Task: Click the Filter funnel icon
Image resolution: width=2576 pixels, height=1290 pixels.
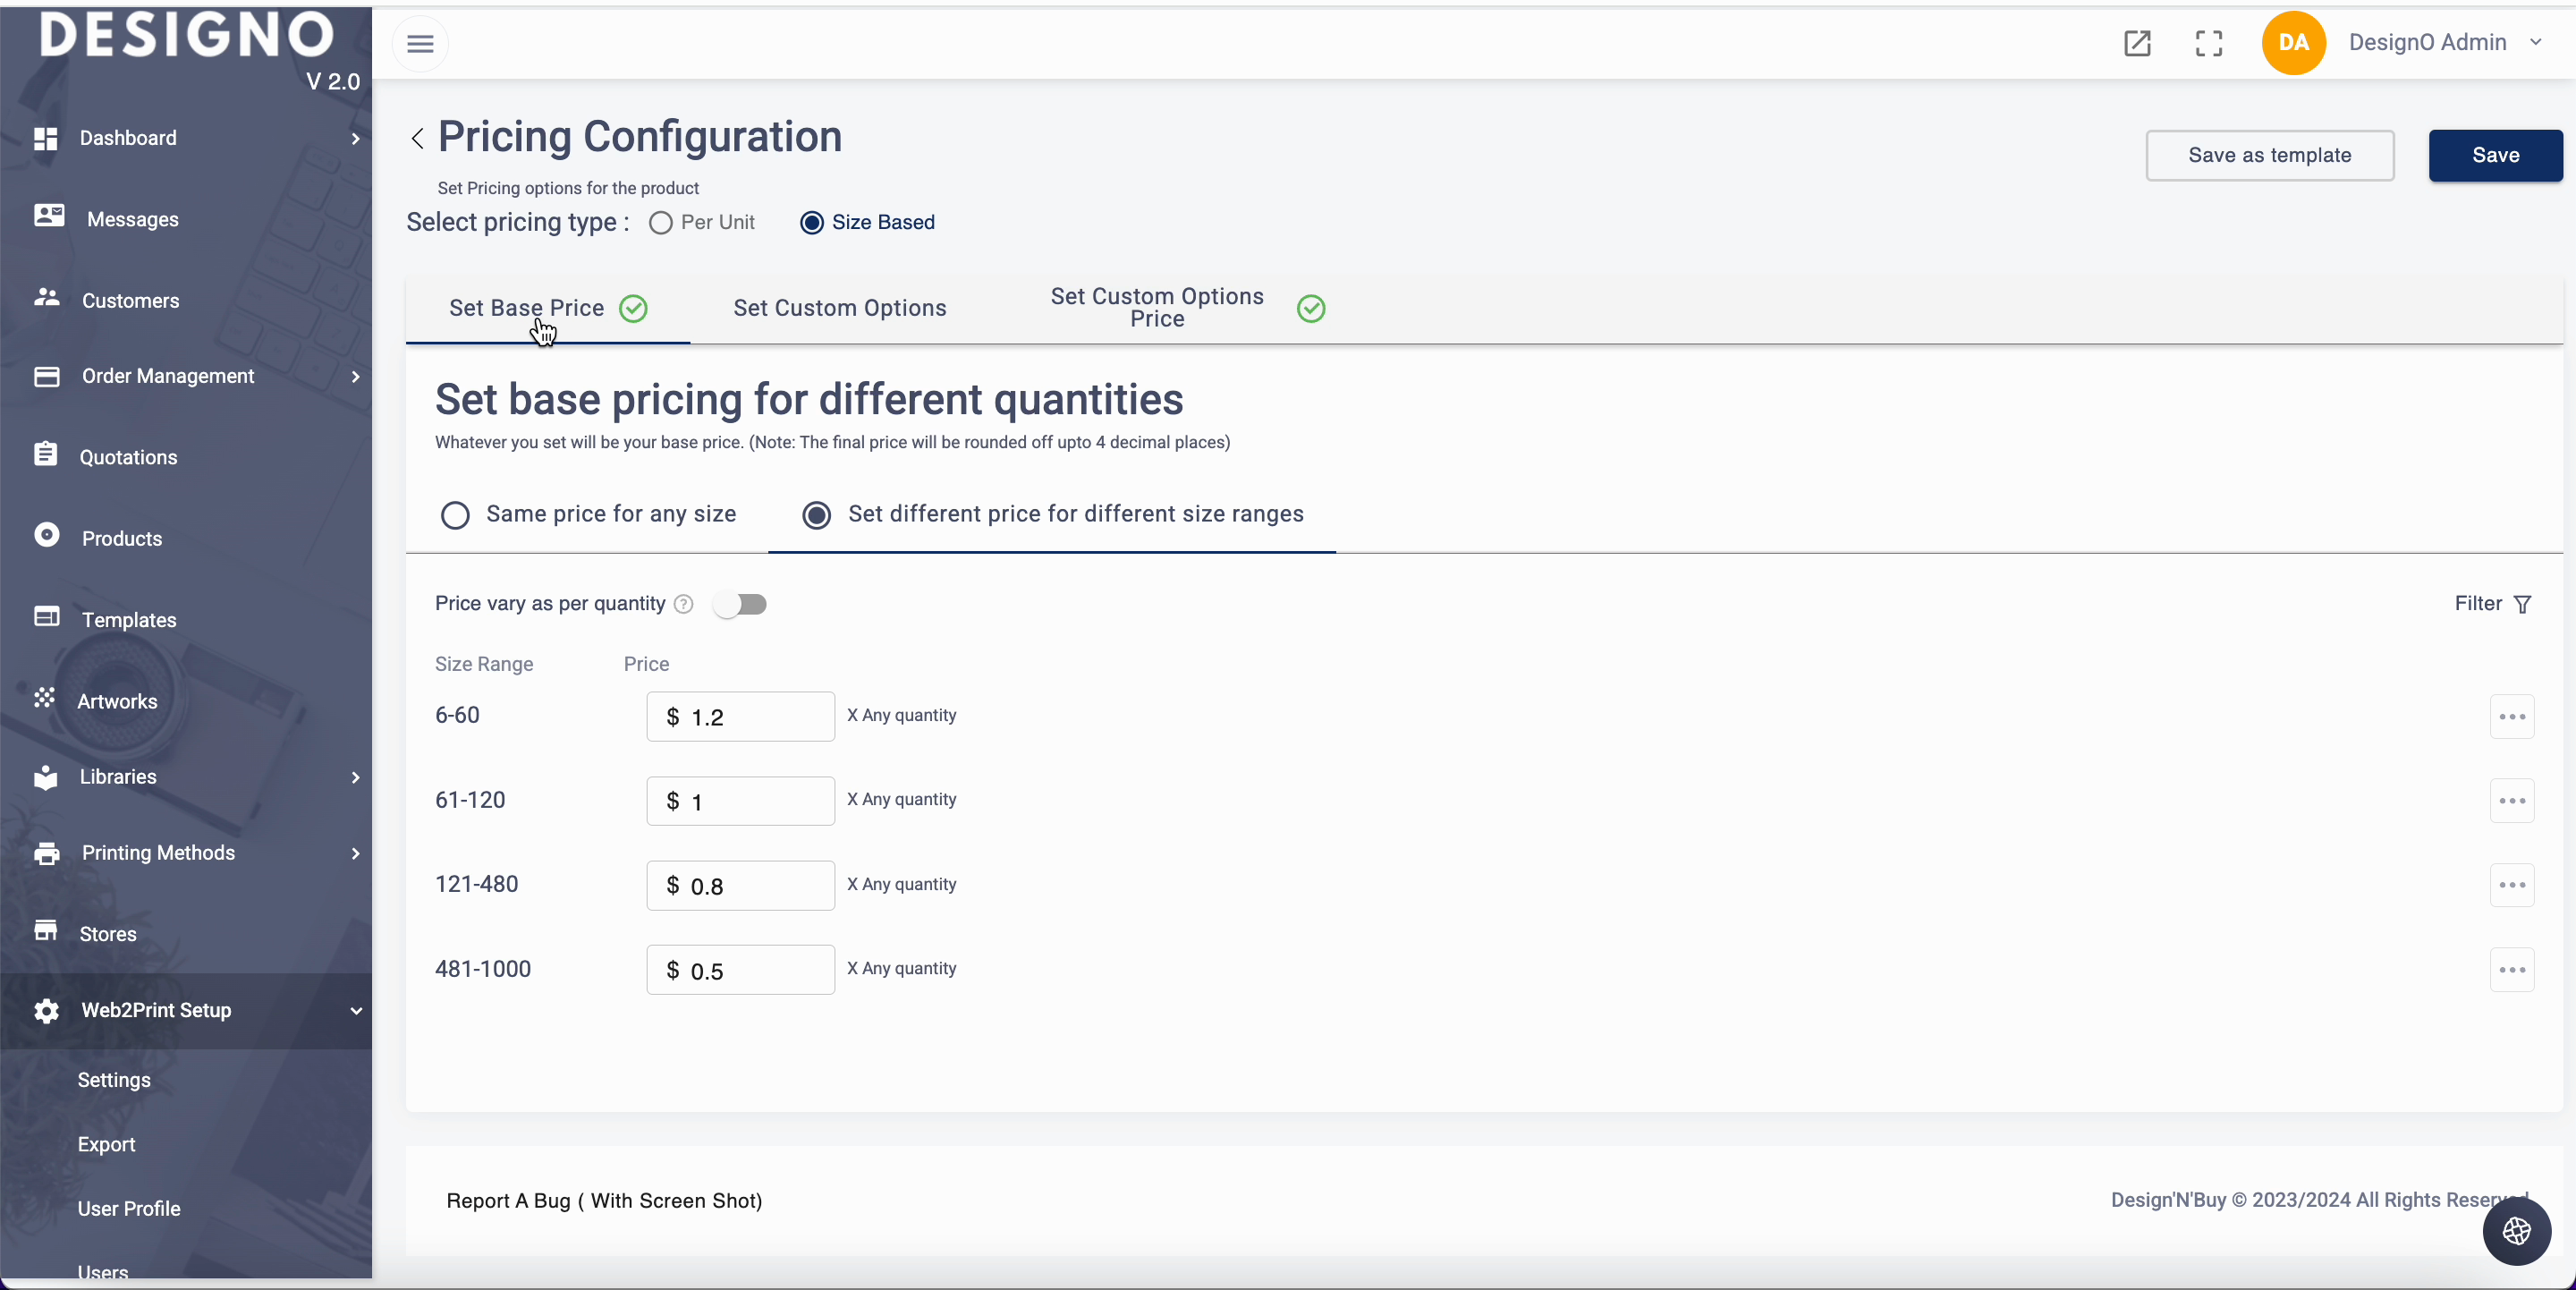Action: coord(2523,605)
